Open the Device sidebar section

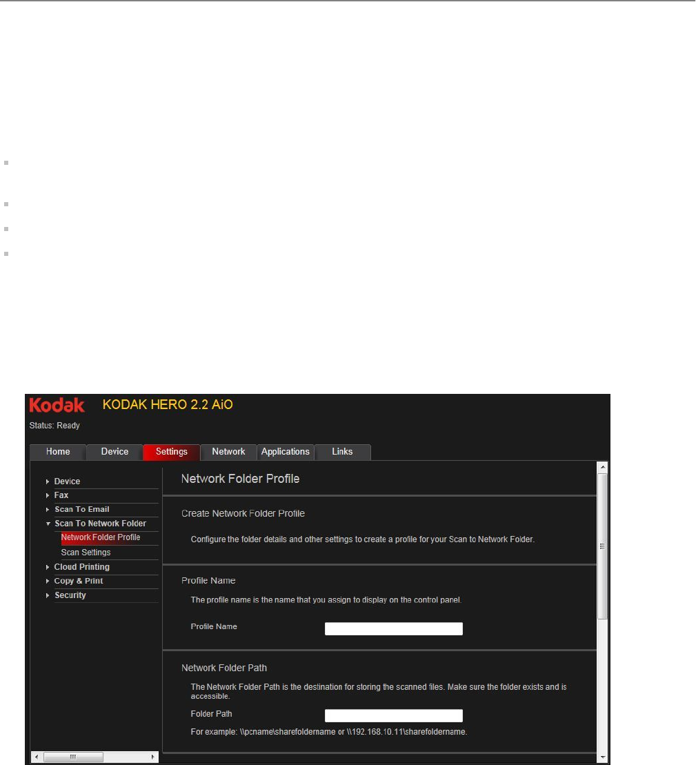coord(67,481)
